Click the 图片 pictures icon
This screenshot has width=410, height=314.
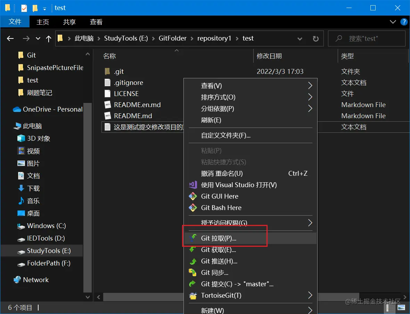coord(21,163)
